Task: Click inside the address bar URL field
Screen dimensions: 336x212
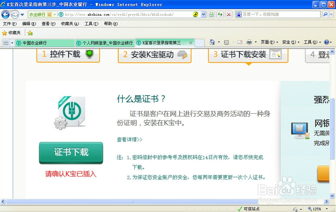Action: (127, 14)
